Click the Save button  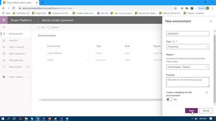191,111
